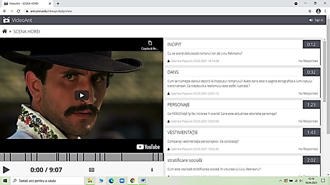Viewport: 330px width, 185px height.
Task: Open browser profile avatar icon
Action: coord(318,11)
